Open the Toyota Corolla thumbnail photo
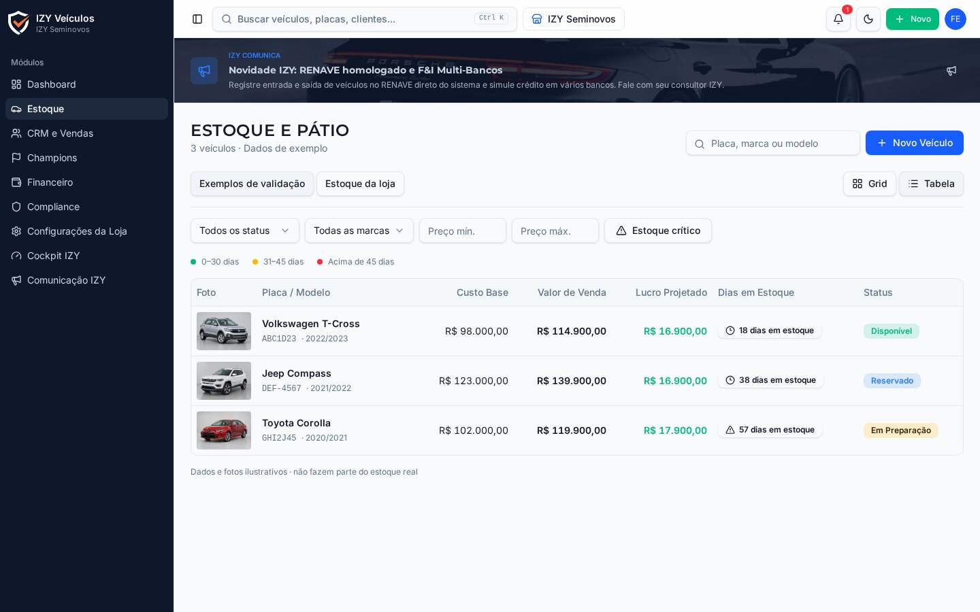 point(224,430)
